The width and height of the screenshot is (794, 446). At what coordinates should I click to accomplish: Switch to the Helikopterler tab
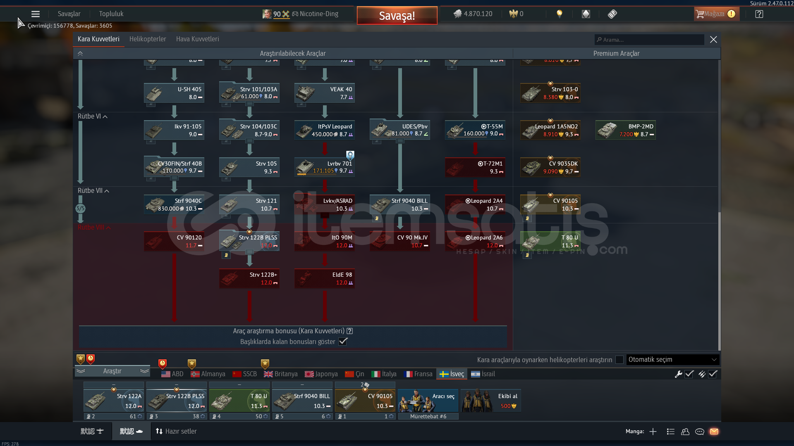tap(148, 39)
